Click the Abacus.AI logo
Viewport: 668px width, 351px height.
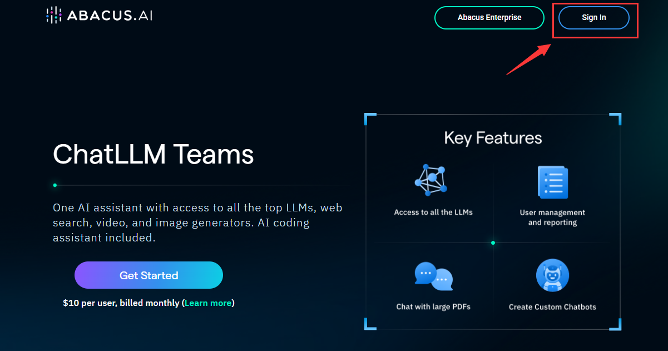pos(100,16)
